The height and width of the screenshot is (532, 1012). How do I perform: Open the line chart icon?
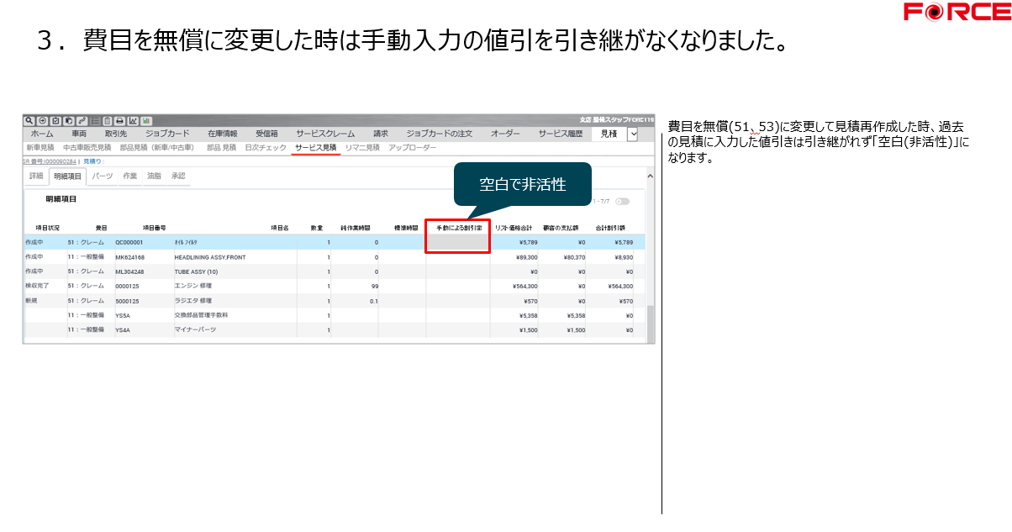(x=133, y=121)
